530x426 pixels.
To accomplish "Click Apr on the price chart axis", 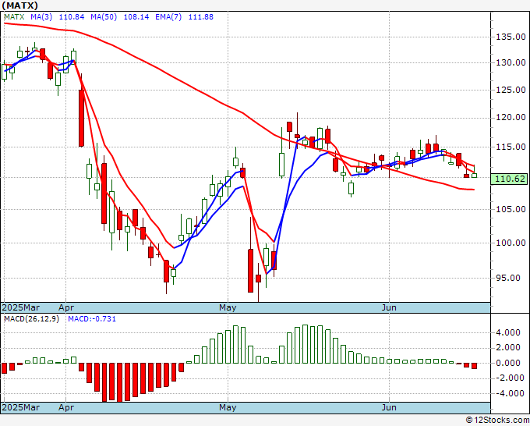I will pyautogui.click(x=66, y=308).
